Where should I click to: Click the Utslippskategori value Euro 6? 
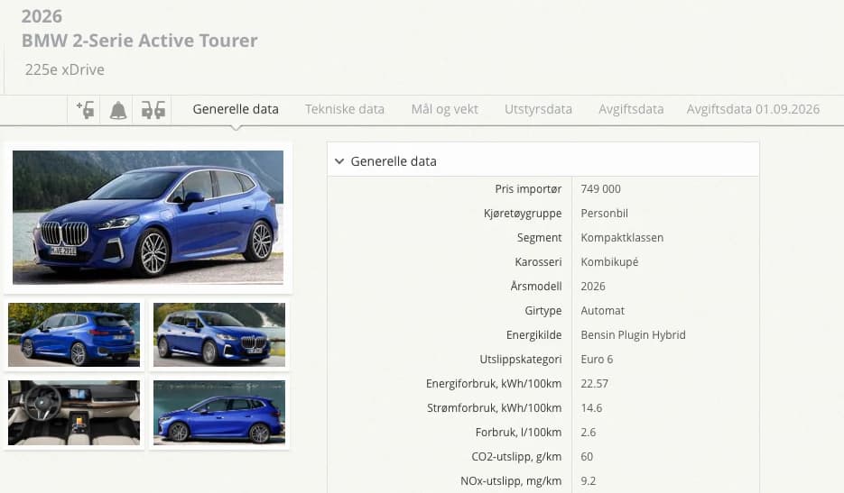pyautogui.click(x=597, y=359)
